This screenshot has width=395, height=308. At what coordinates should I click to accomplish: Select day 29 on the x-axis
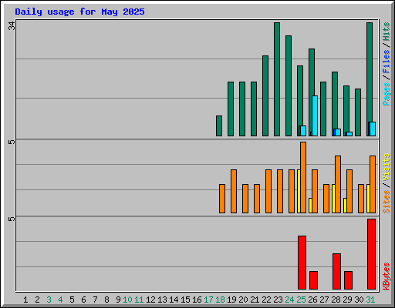point(347,300)
